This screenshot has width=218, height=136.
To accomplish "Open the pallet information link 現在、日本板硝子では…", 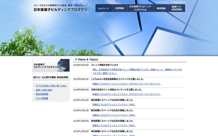I will pyautogui.click(x=137, y=71).
